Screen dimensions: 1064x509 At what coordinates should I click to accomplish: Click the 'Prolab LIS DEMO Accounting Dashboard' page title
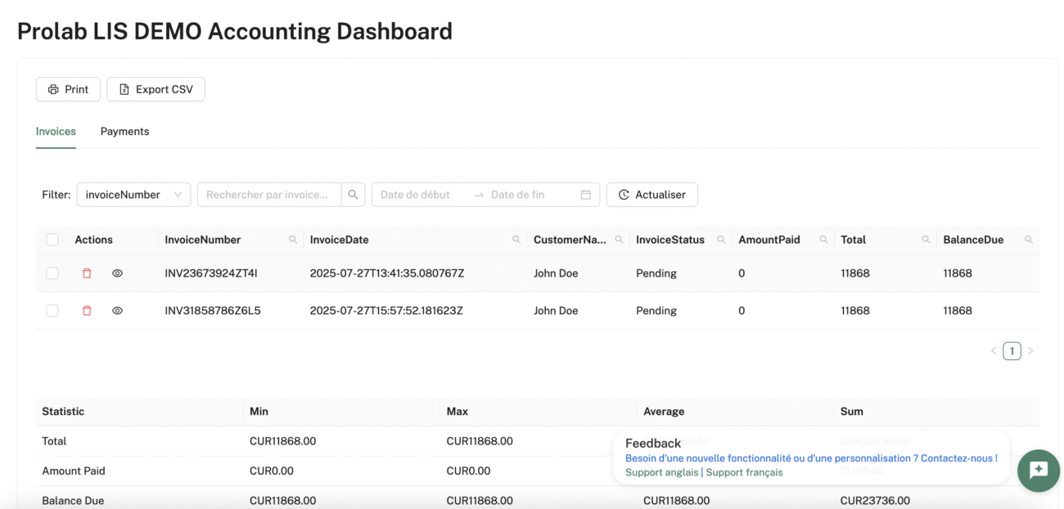click(x=235, y=31)
